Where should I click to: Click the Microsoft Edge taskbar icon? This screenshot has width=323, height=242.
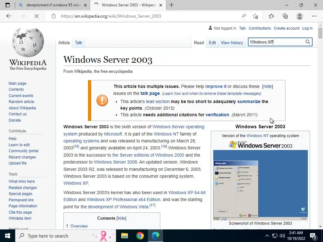tap(156, 236)
